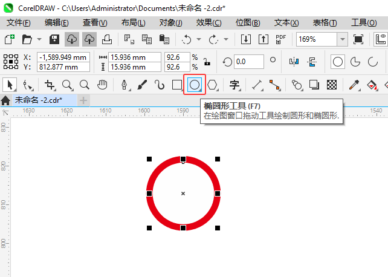
Task: Select the first Zoom magnifier tool
Action: pos(67,85)
